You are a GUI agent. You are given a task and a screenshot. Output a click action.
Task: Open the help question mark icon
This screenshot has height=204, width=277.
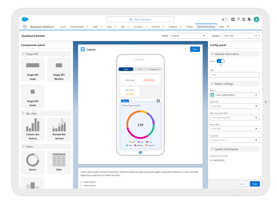coord(238,19)
